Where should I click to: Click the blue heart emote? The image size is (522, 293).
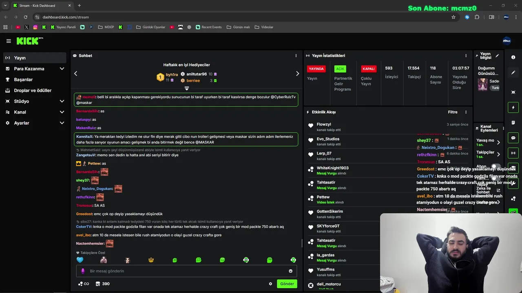[80, 260]
